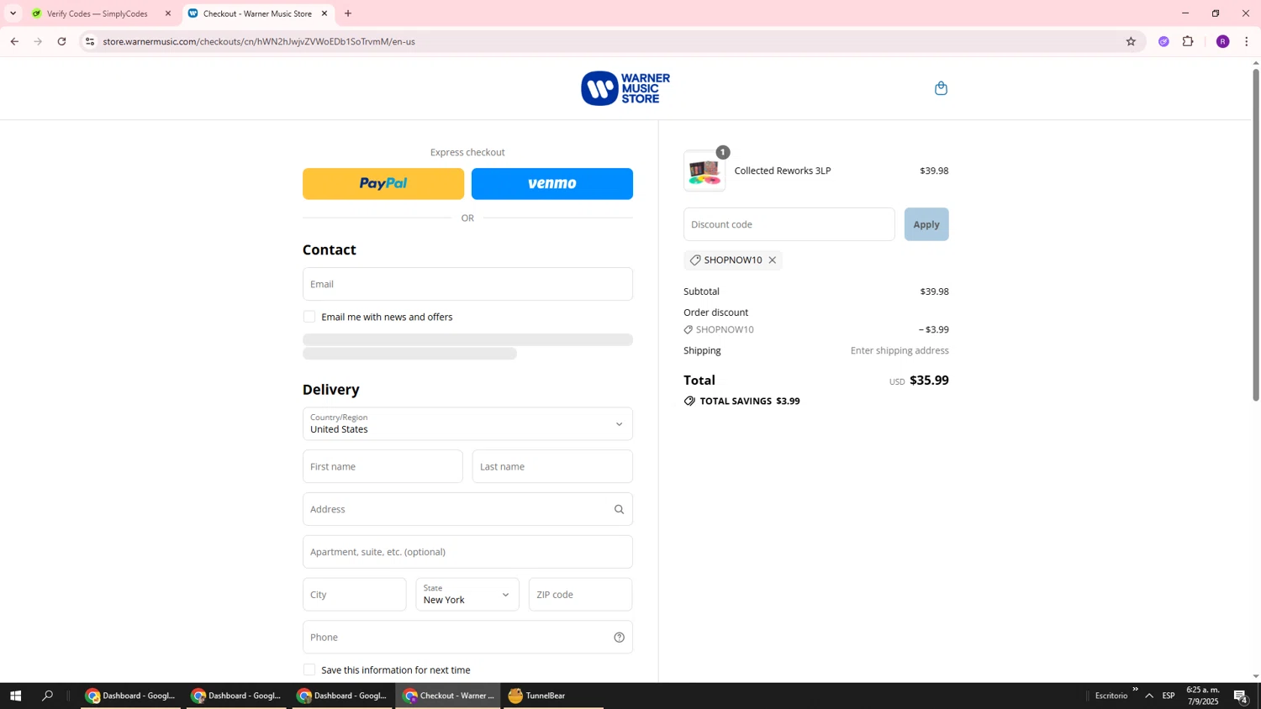The height and width of the screenshot is (709, 1261).
Task: Open the phone number help icon
Action: pos(619,638)
